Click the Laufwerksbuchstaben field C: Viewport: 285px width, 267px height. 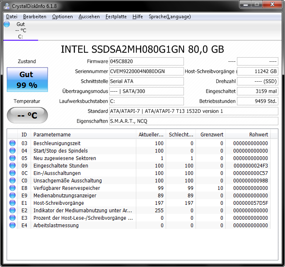(147, 101)
